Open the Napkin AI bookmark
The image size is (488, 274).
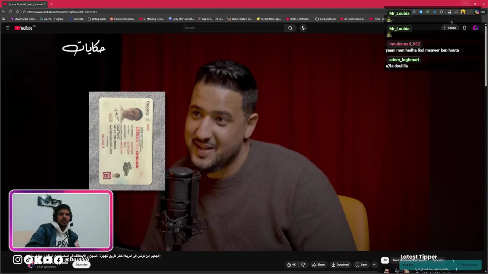pos(210,19)
